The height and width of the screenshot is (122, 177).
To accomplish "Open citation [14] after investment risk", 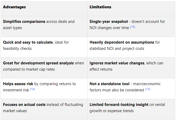I will click(x=33, y=89).
